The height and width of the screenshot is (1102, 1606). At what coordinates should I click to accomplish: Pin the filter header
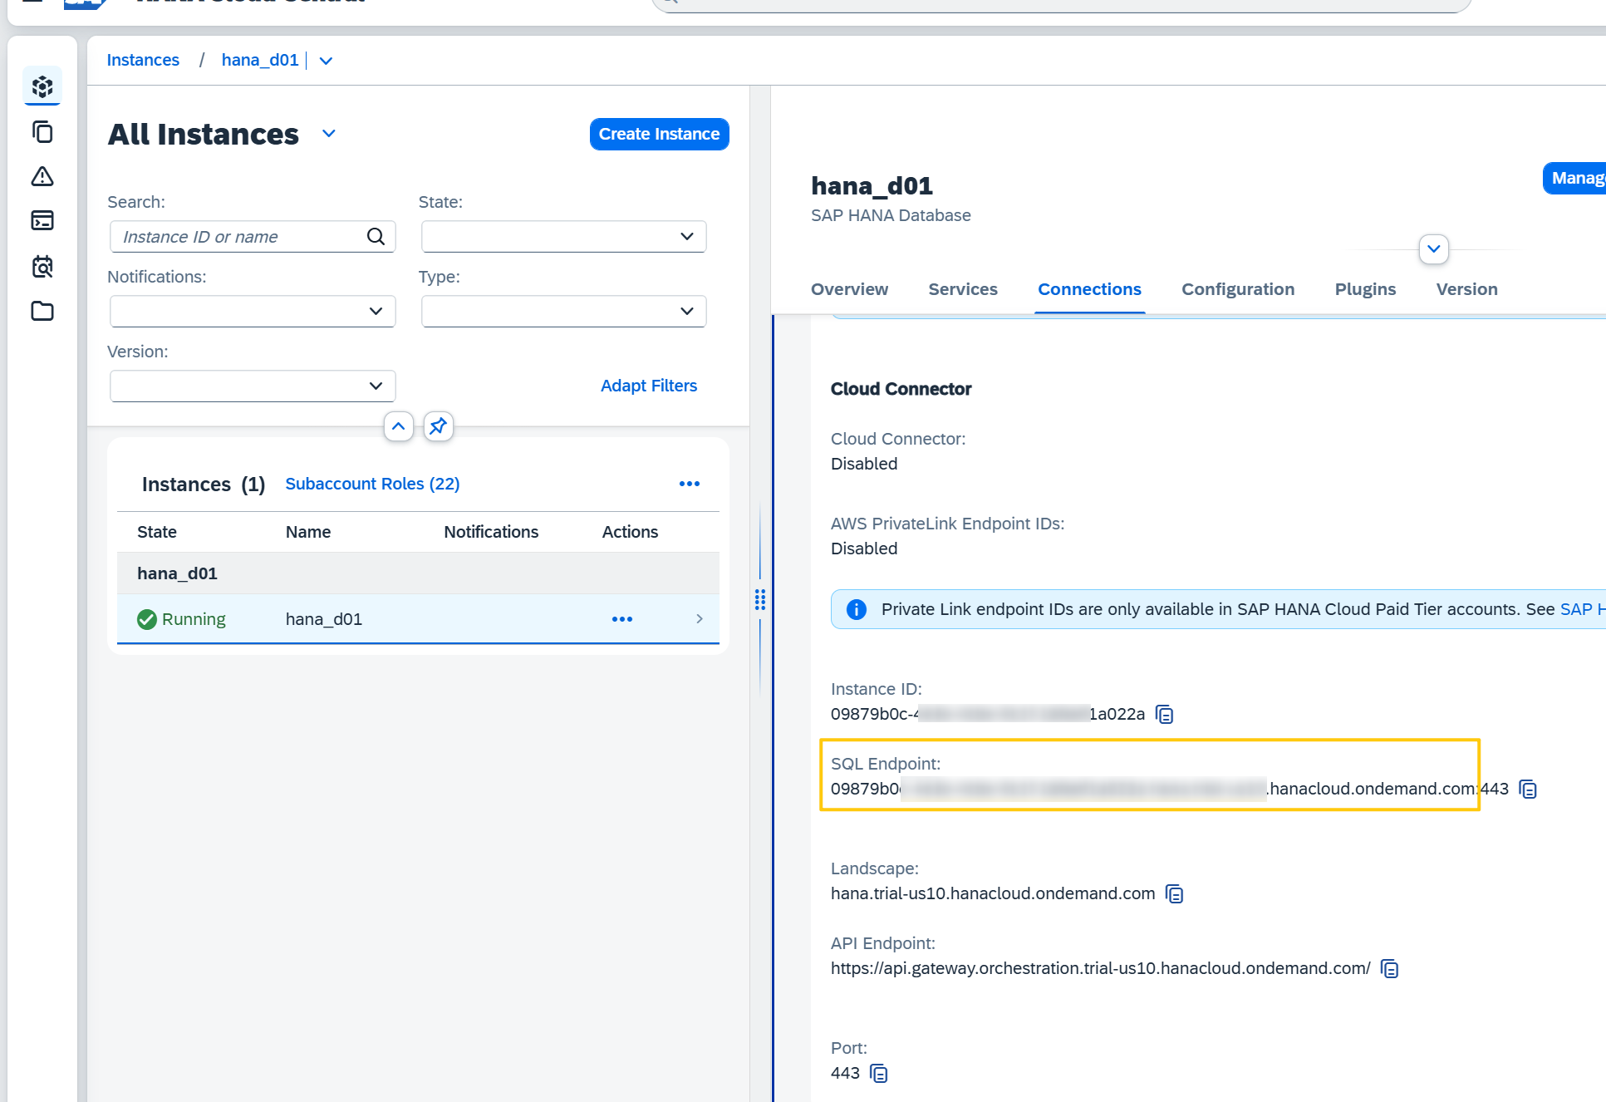pos(438,426)
